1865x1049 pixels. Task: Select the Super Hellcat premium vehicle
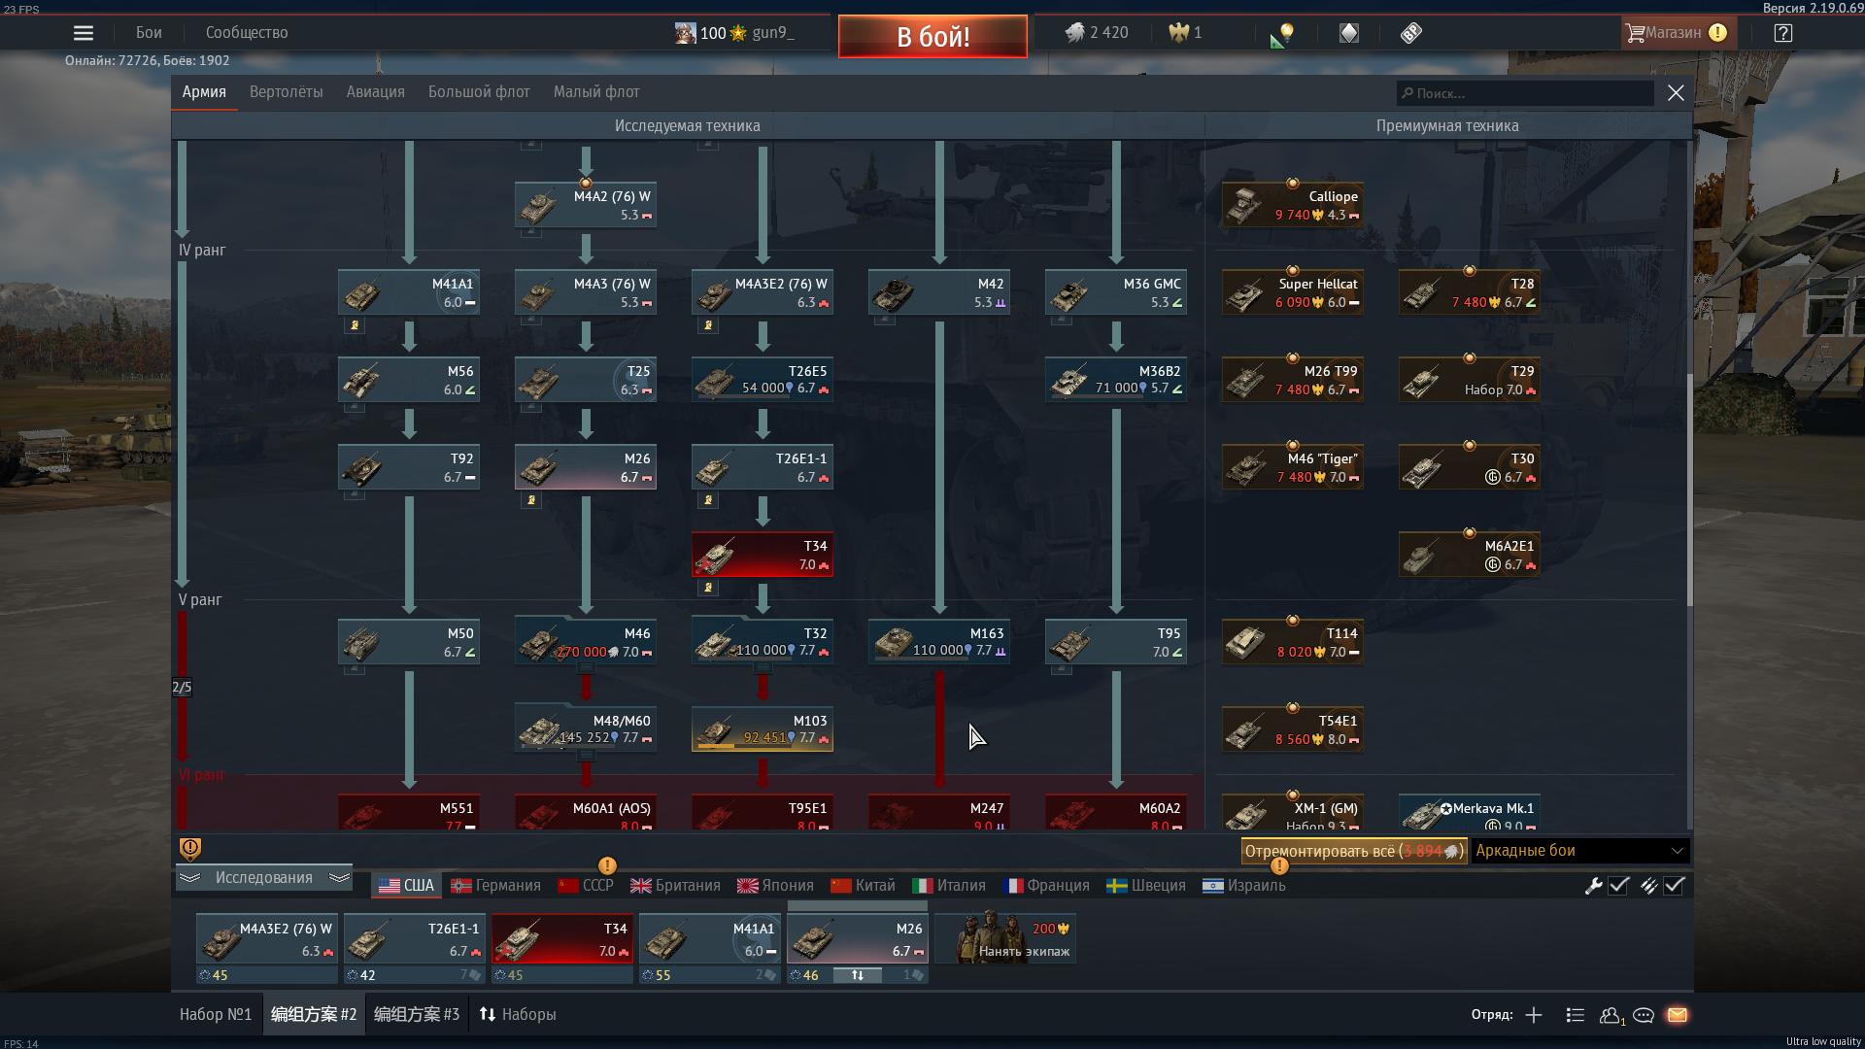[x=1293, y=292]
